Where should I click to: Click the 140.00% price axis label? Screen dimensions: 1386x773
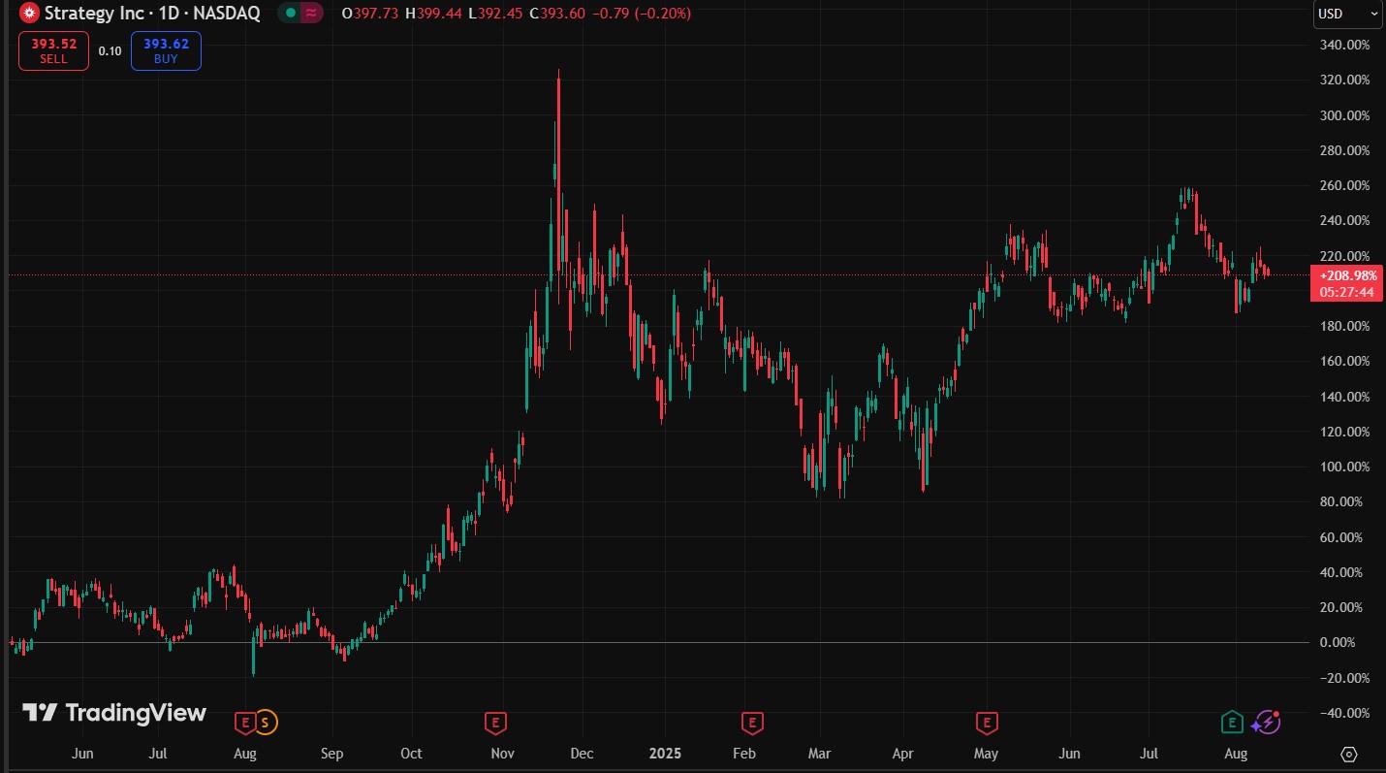click(1342, 397)
